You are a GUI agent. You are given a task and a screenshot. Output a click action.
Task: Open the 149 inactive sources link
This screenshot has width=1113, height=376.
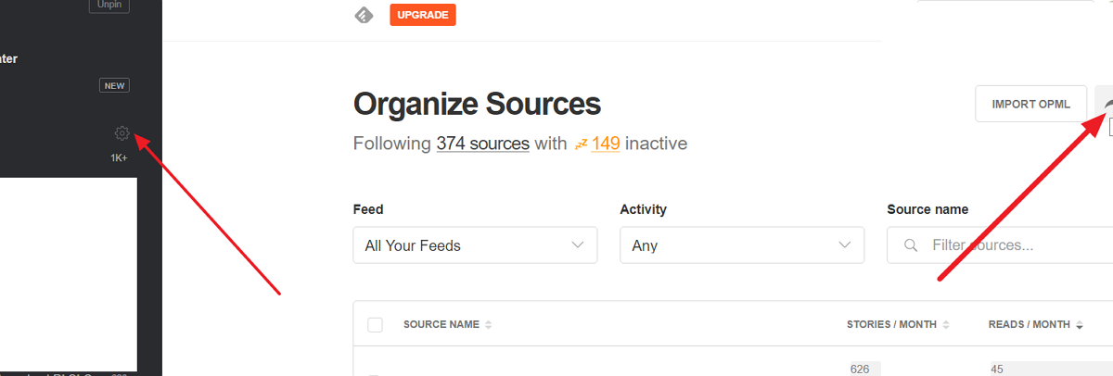[x=606, y=144]
